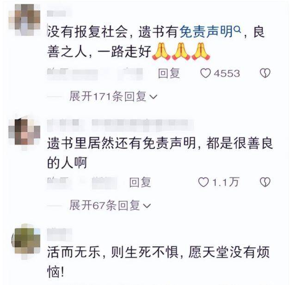Open the third commenter's blurred username
The height and width of the screenshot is (285, 296).
[x=60, y=234]
